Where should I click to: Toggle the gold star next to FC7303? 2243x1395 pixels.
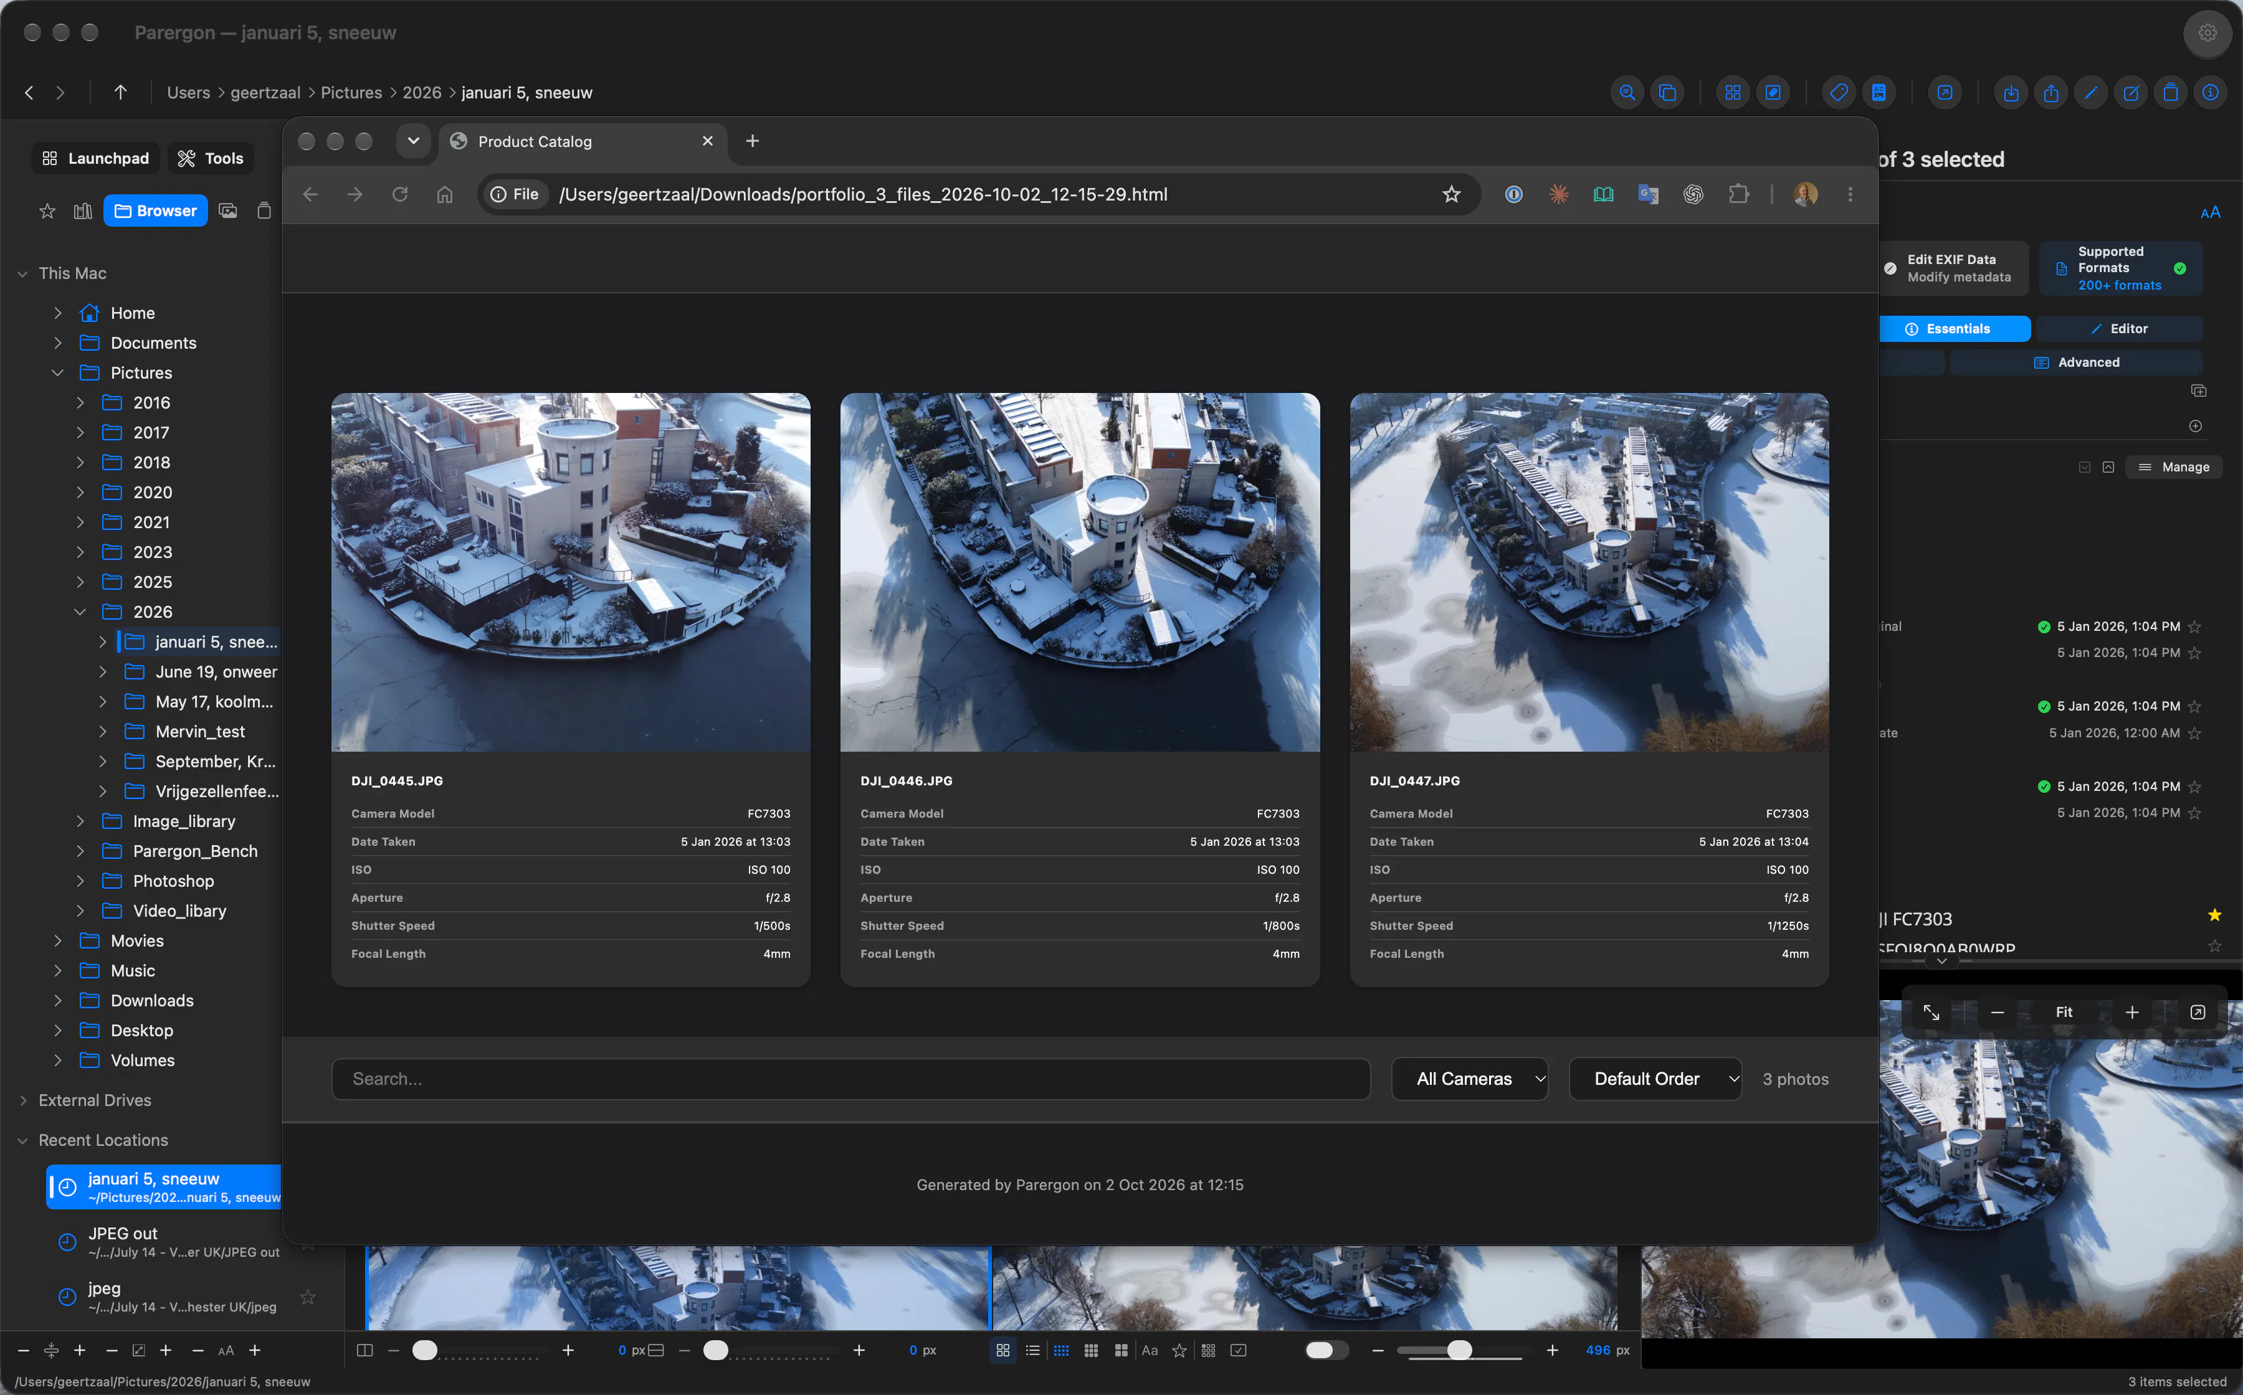[2214, 915]
